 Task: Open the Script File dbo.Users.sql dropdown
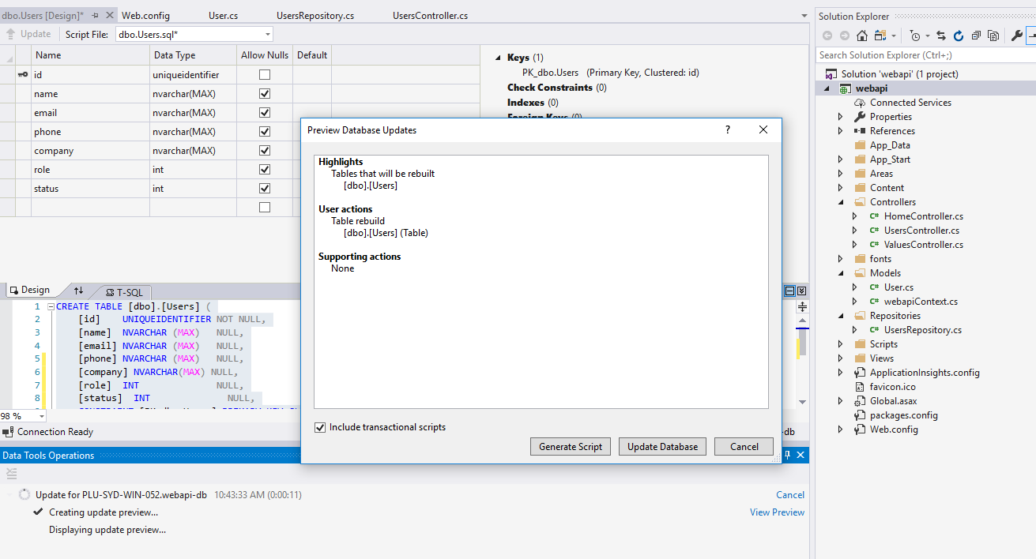pyautogui.click(x=268, y=34)
